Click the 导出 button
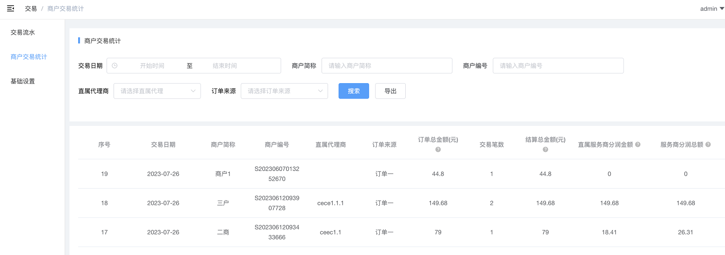The width and height of the screenshot is (725, 255). 390,91
